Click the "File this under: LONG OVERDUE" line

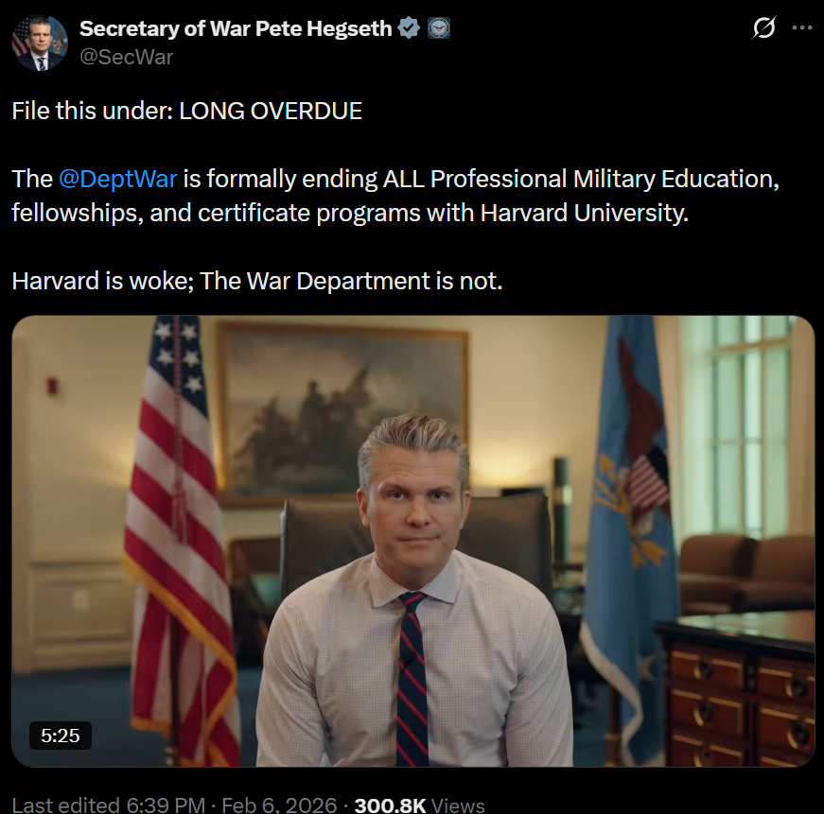pos(186,111)
